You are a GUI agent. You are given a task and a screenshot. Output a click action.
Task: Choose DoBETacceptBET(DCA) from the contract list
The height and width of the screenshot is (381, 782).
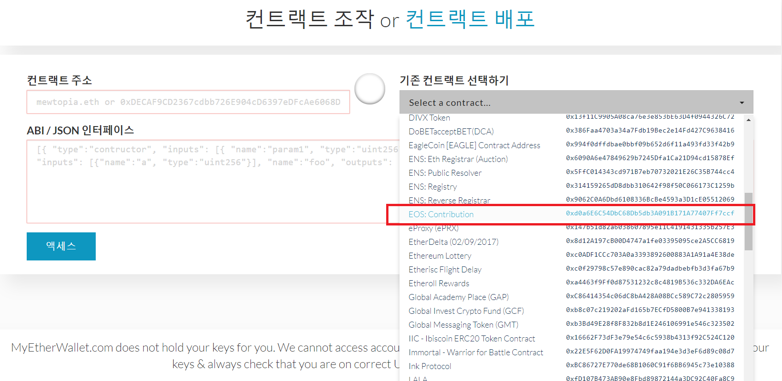572,131
